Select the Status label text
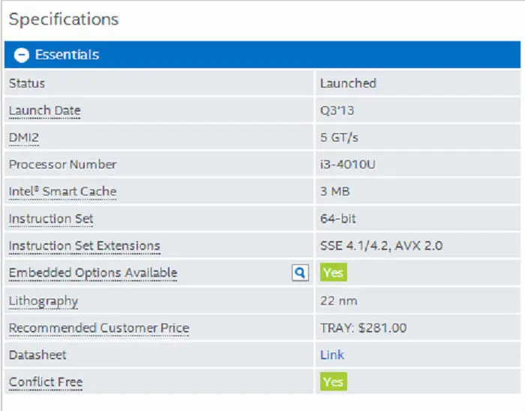The image size is (525, 411). coord(27,84)
